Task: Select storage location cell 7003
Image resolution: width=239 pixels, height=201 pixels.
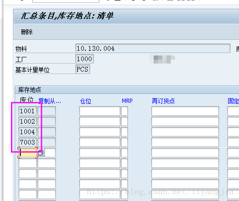Action: 28,142
